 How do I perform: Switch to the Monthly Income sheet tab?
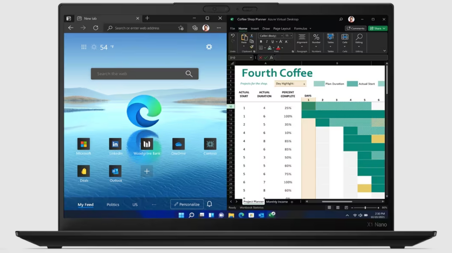277,202
